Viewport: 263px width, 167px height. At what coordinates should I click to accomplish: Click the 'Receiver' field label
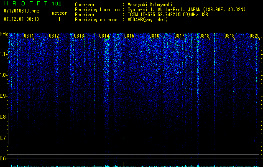[85, 15]
